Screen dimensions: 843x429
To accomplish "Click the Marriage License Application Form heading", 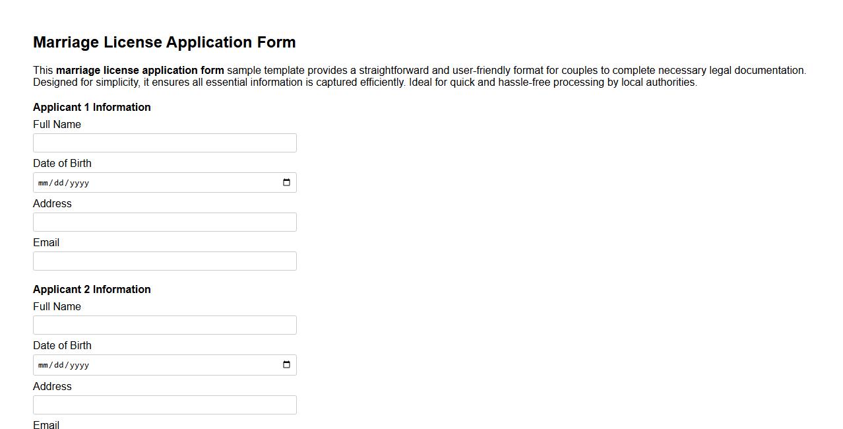I will point(164,42).
